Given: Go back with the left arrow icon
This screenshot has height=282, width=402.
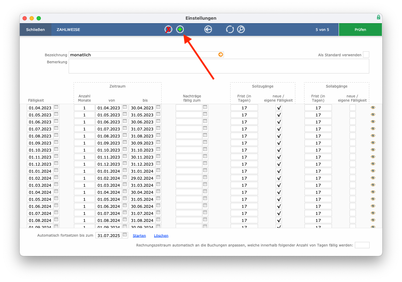Looking at the screenshot, I should 208,30.
